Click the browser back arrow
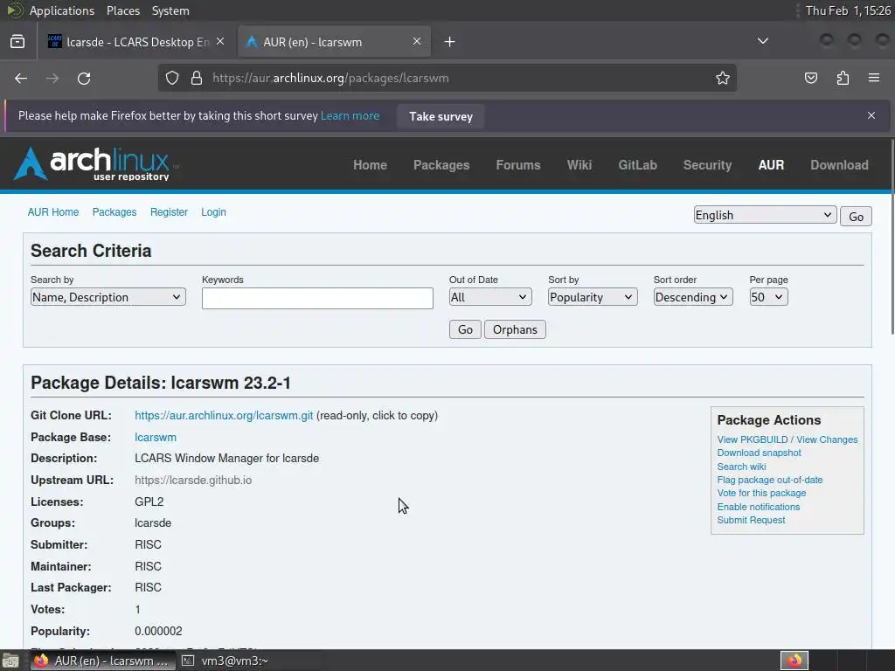The width and height of the screenshot is (895, 671). point(21,78)
